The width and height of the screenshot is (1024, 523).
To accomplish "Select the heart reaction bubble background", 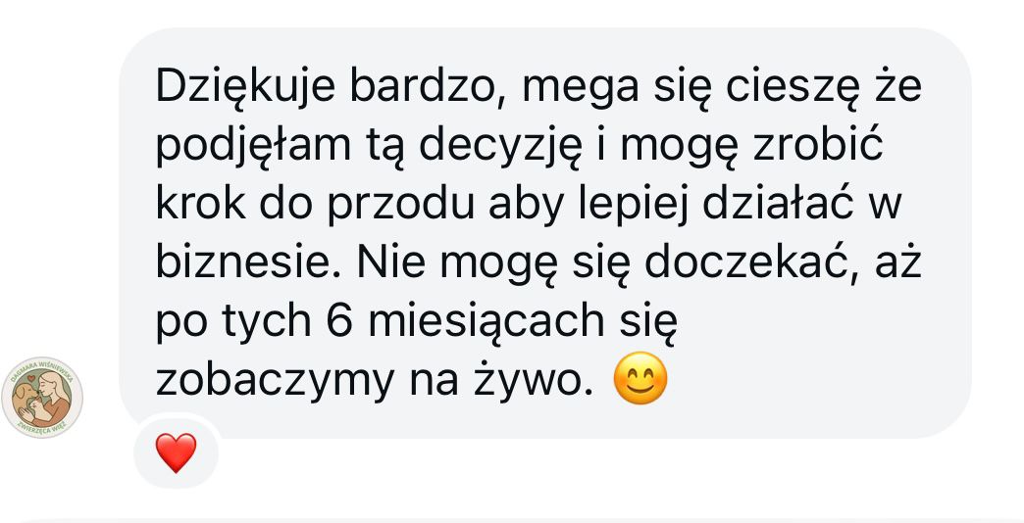I will click(176, 452).
